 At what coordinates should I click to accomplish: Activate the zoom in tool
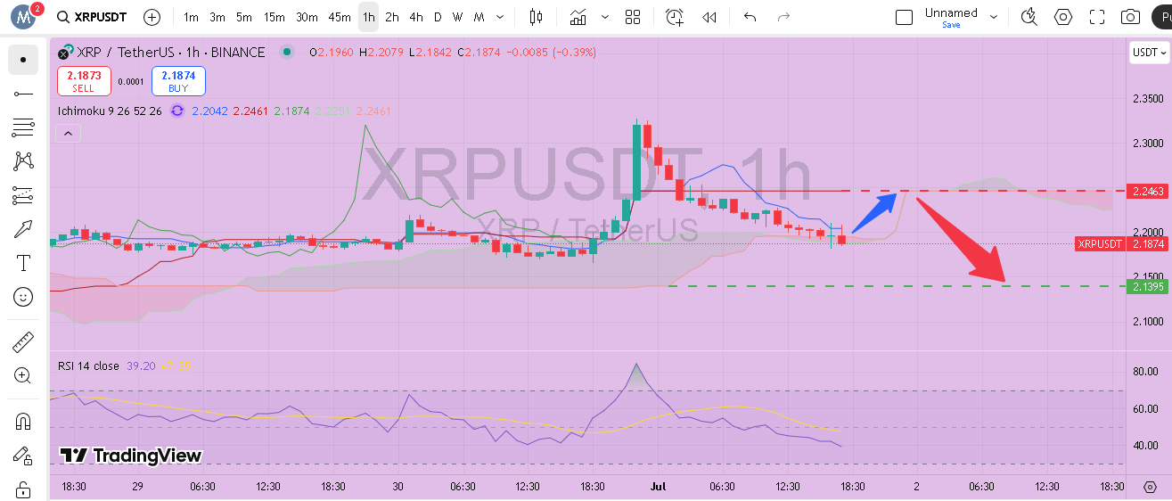[23, 376]
